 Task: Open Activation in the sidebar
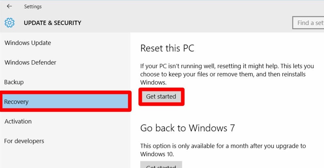tap(18, 121)
